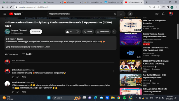This screenshot has width=179, height=101.
Task: Go forward in browser history
Action: tap(7, 7)
